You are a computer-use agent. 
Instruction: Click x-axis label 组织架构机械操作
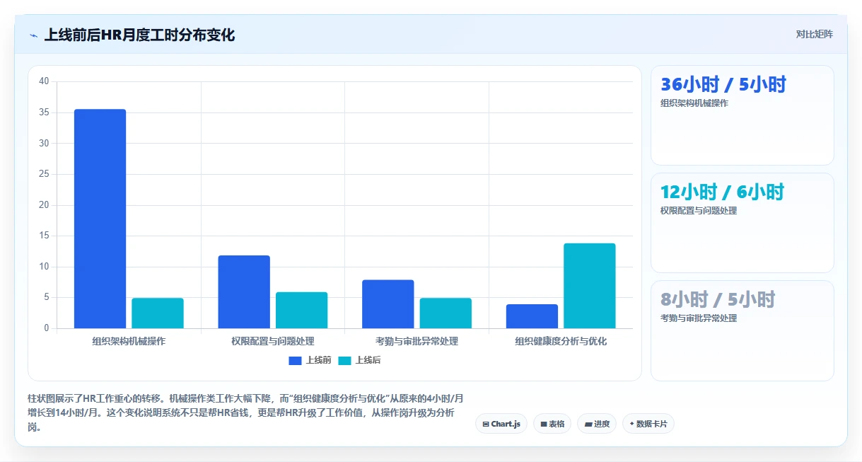pyautogui.click(x=129, y=341)
